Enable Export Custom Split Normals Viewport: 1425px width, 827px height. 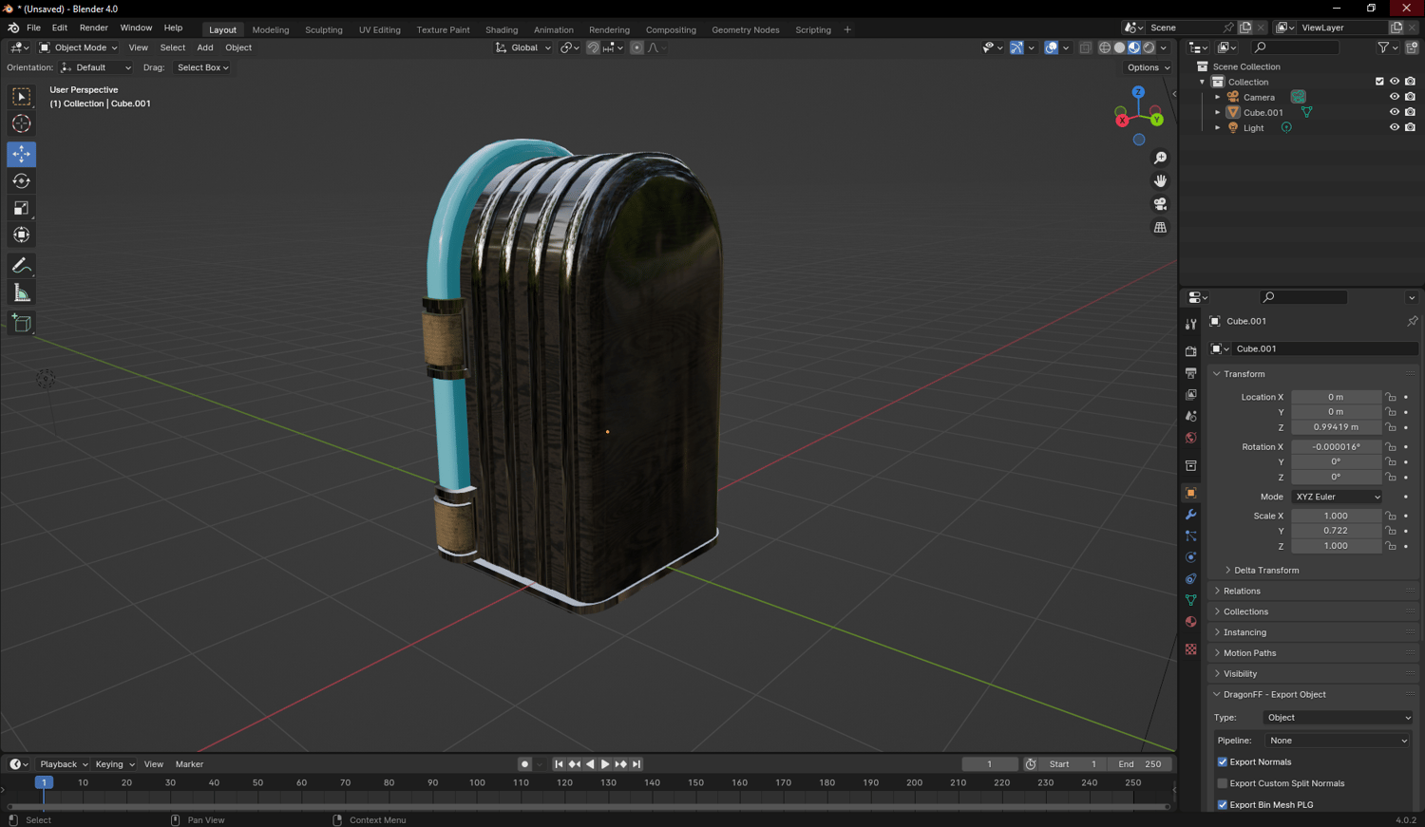tap(1223, 783)
